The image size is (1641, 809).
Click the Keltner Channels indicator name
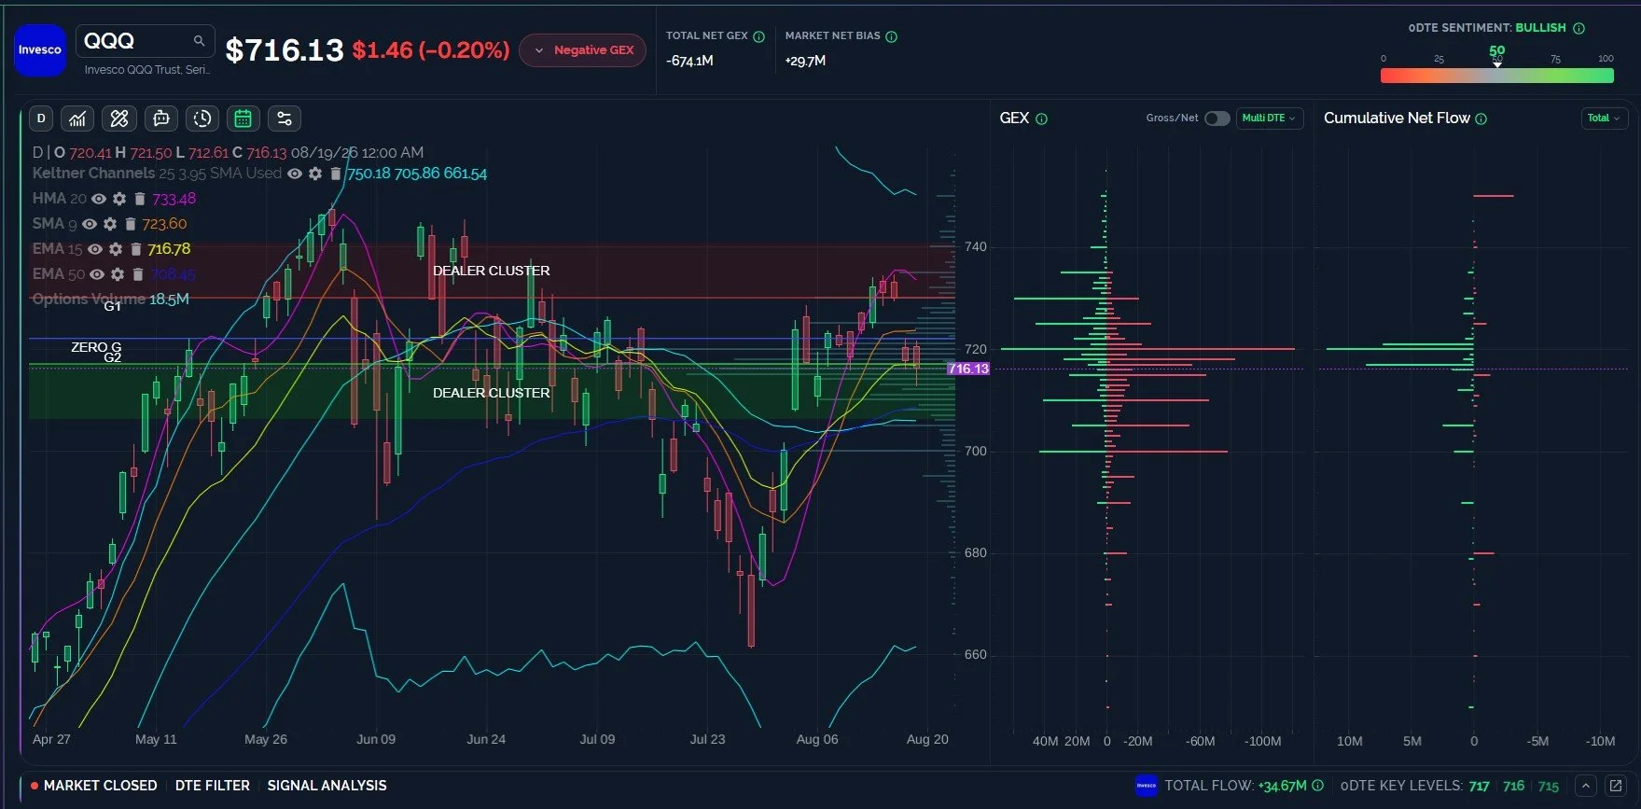click(93, 174)
